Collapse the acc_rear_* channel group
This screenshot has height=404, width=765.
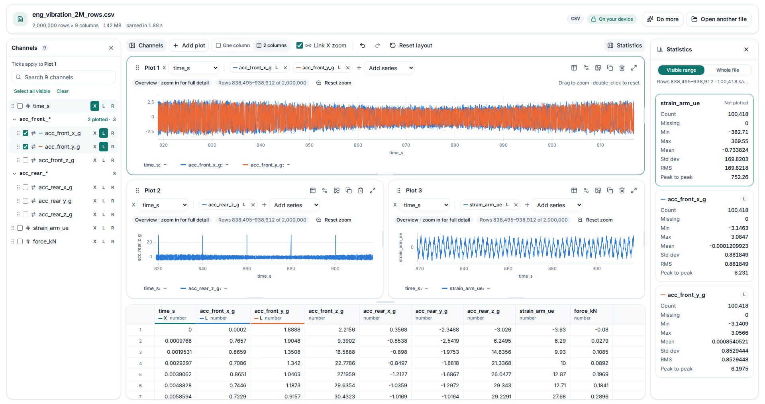14,173
